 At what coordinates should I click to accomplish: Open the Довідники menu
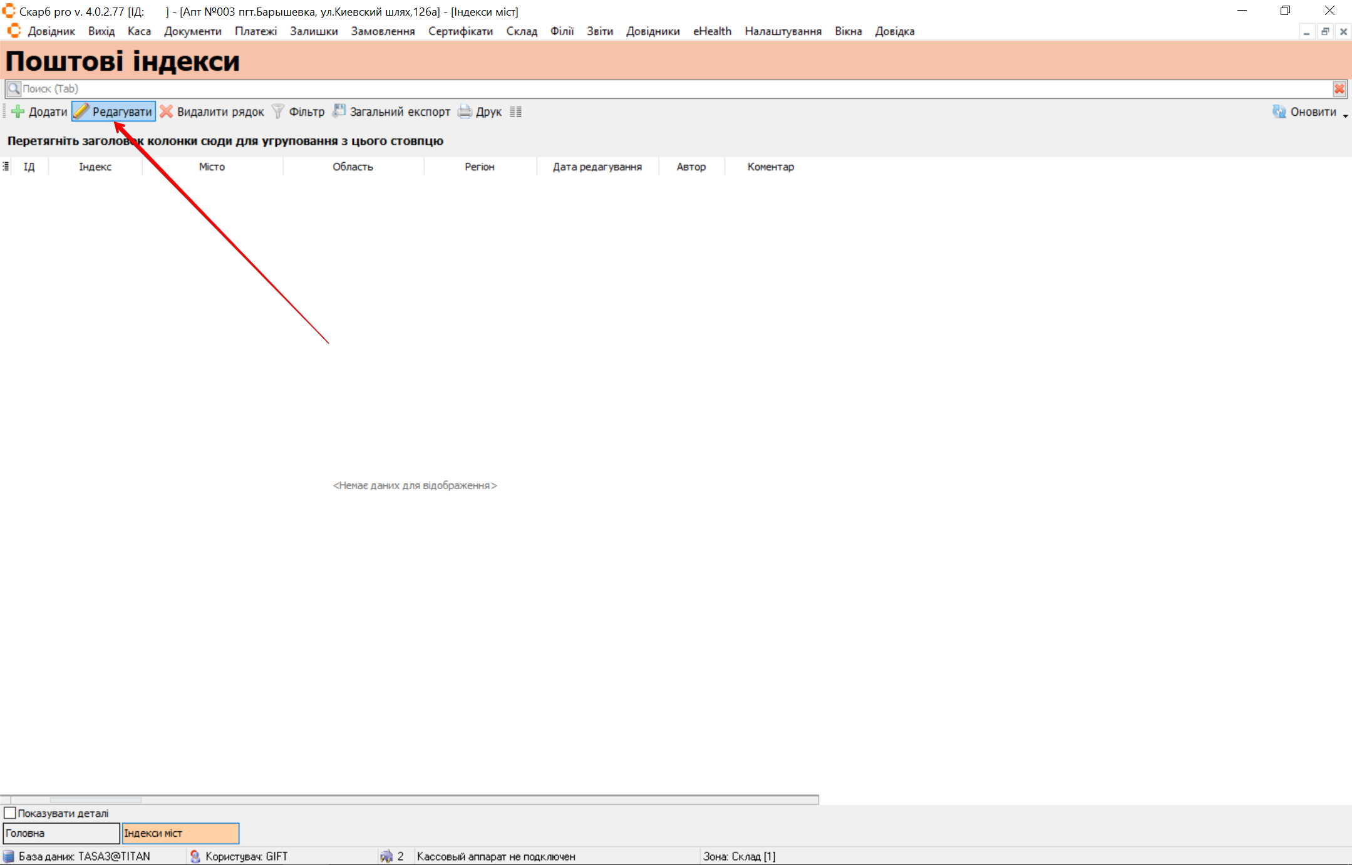653,31
